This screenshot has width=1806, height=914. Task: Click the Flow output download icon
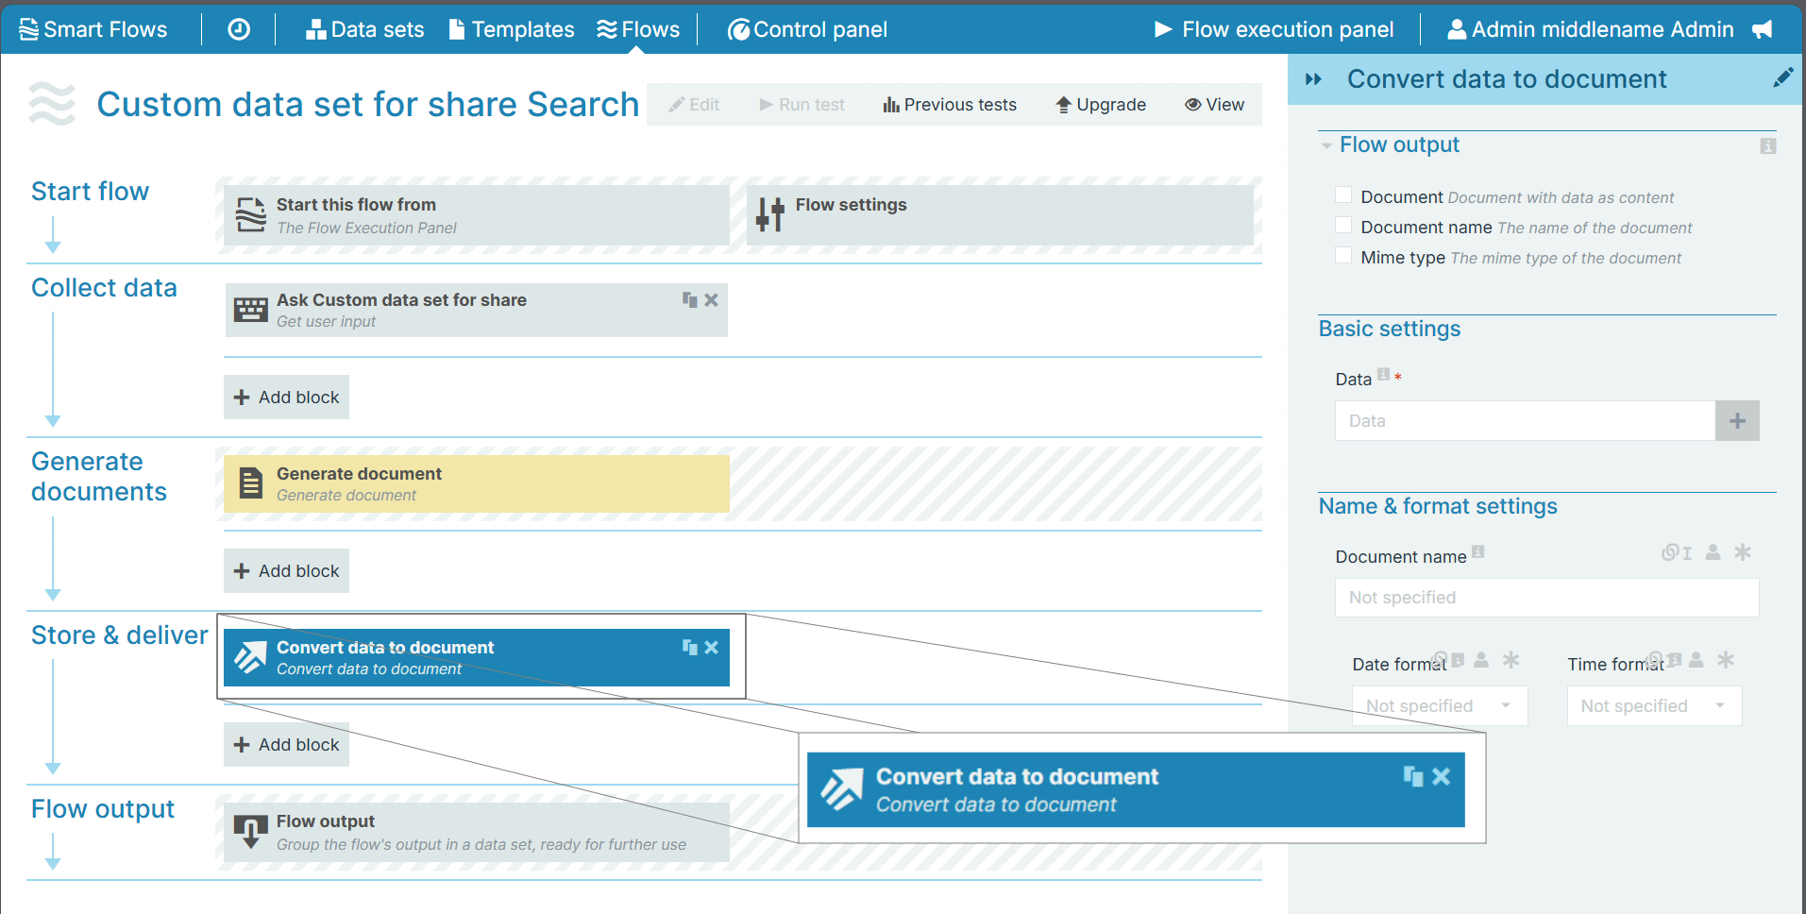click(251, 832)
